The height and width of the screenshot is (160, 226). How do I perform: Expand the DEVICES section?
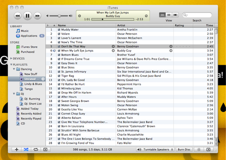point(11,58)
